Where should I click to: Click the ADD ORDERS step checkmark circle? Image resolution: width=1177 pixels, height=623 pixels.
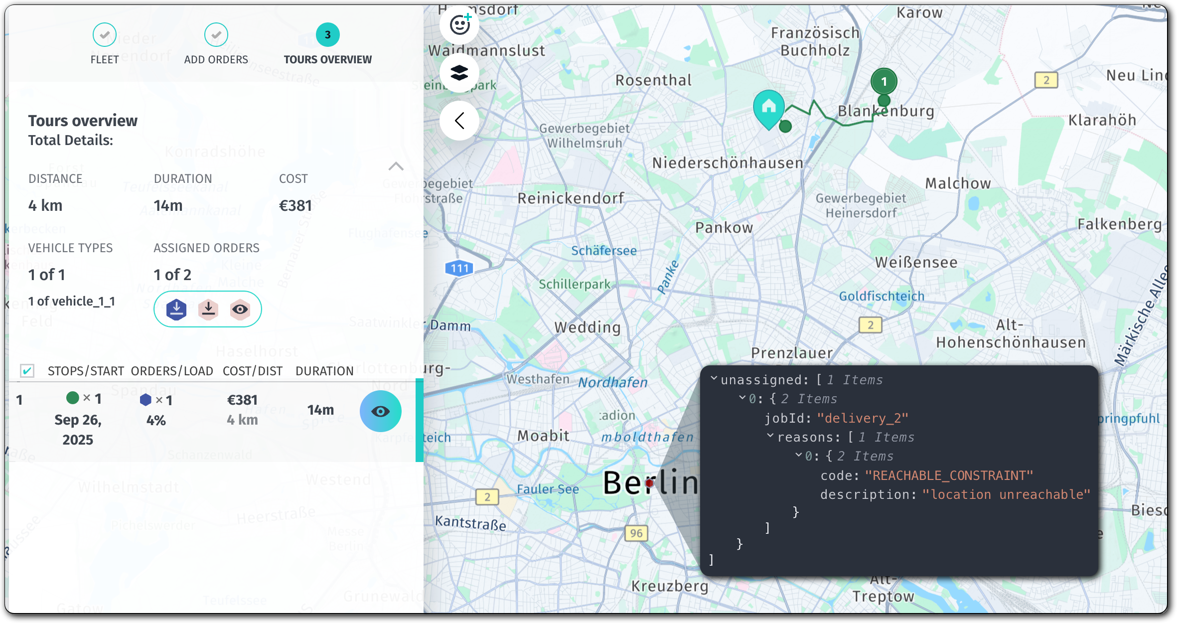point(216,35)
